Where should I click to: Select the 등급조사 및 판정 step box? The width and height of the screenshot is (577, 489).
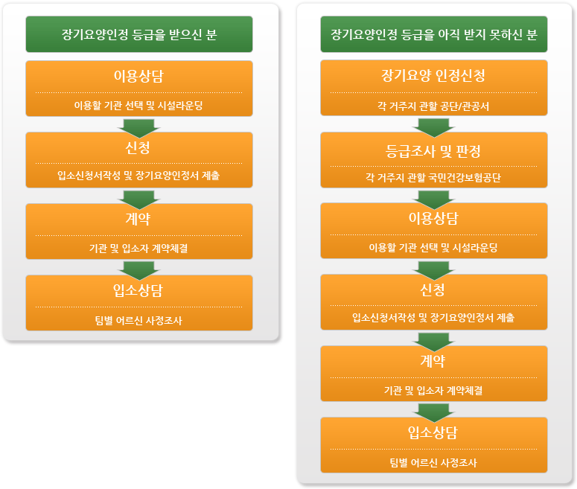point(434,160)
